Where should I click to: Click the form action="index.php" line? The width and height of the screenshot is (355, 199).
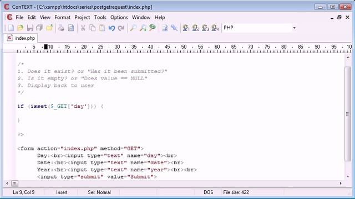click(80, 149)
